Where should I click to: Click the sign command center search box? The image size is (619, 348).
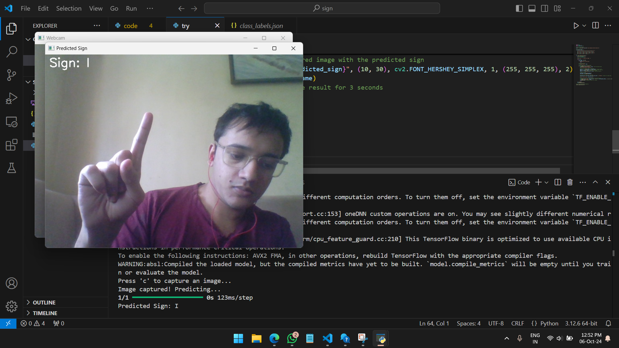tap(322, 8)
